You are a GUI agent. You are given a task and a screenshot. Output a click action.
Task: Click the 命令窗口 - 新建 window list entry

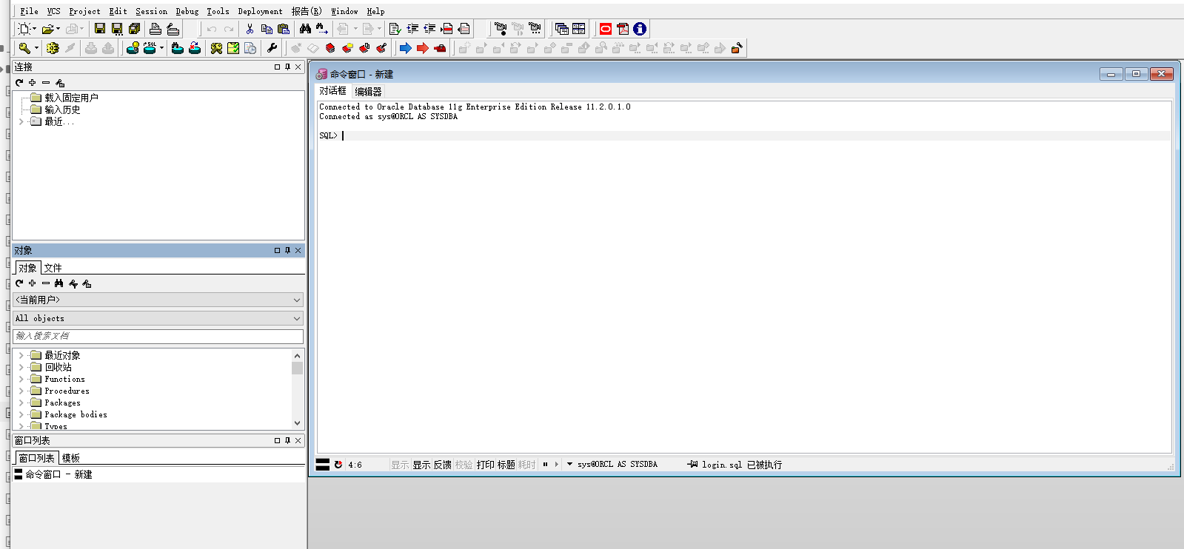[x=58, y=474]
